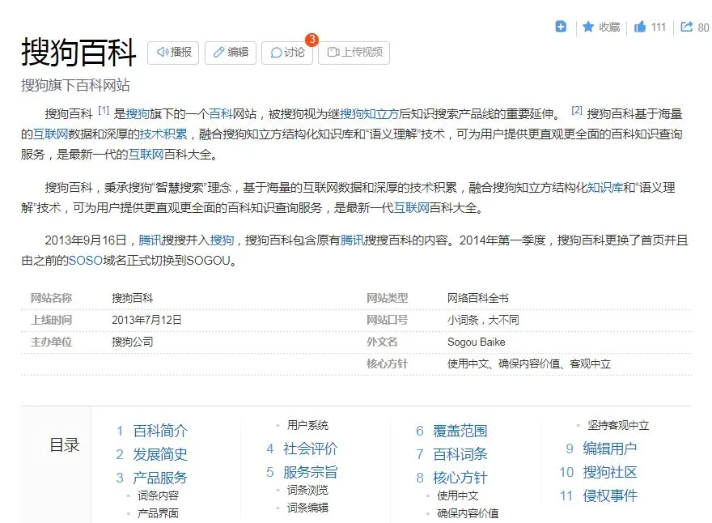The width and height of the screenshot is (712, 523).
Task: Open 腾讯 link before 搜搜百科
Action: point(352,240)
